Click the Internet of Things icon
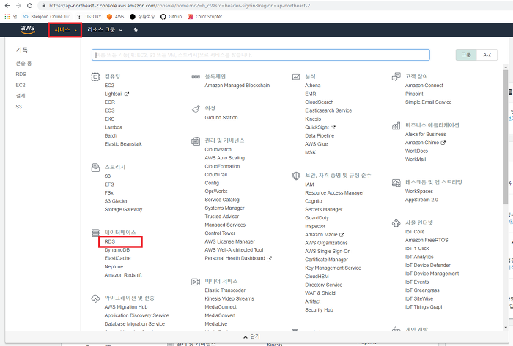513x346 pixels. (x=396, y=223)
